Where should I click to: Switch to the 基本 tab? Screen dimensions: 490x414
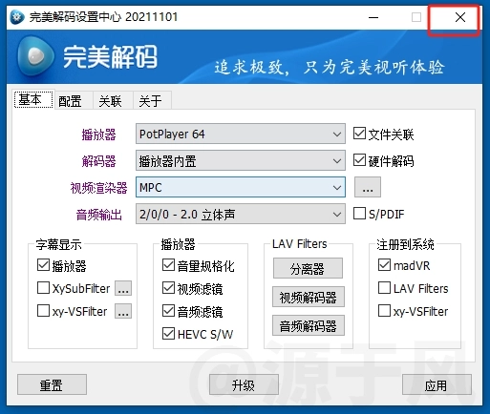pyautogui.click(x=33, y=99)
